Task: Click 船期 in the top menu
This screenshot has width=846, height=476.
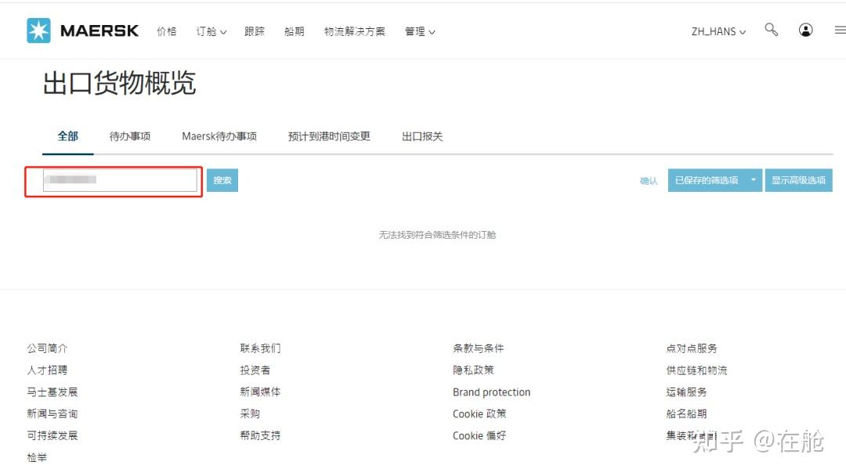Action: [x=294, y=31]
